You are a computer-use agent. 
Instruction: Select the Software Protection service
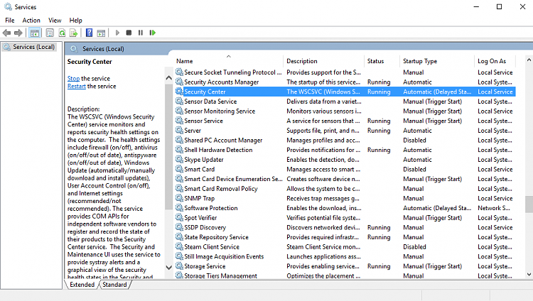pyautogui.click(x=345, y=208)
